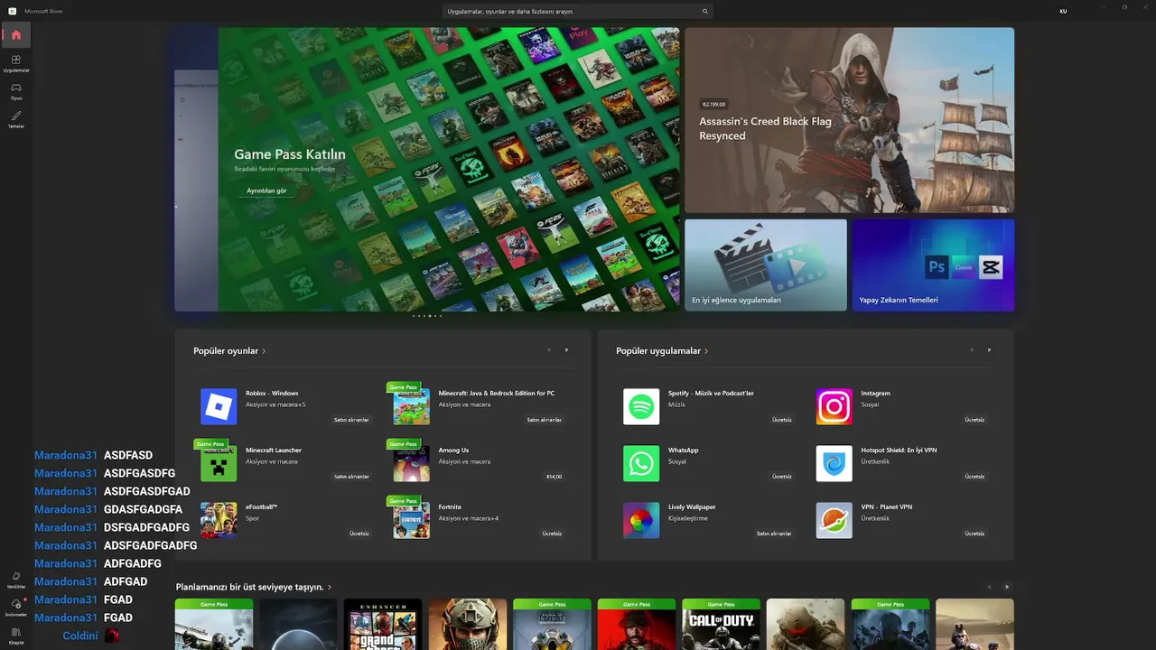
Task: Click Ücretsiz button for Instagram
Action: (x=974, y=420)
